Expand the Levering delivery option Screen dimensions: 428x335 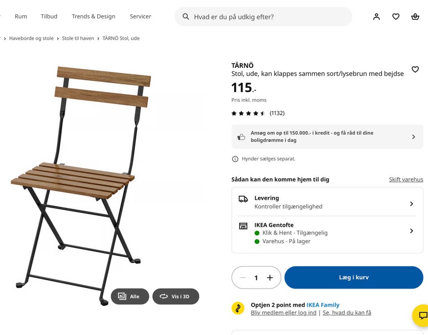pos(327,202)
